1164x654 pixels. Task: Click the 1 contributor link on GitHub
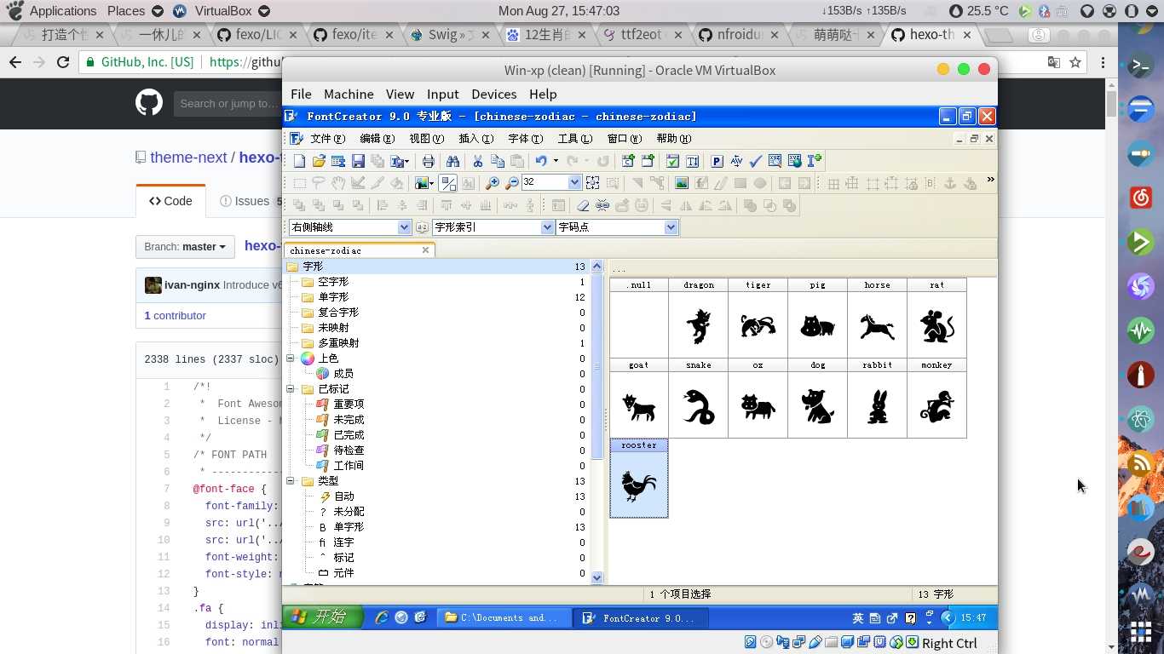pyautogui.click(x=175, y=315)
